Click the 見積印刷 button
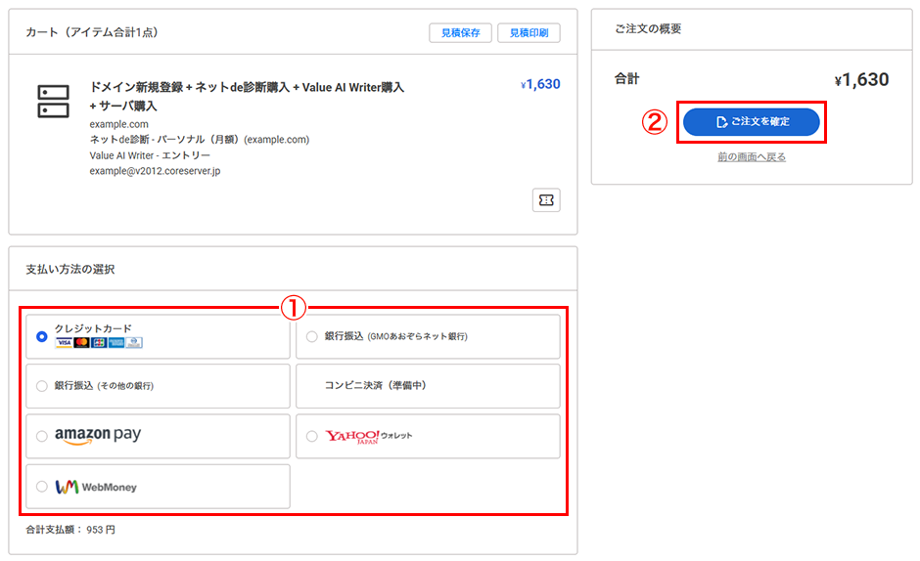The height and width of the screenshot is (561, 920). click(529, 33)
